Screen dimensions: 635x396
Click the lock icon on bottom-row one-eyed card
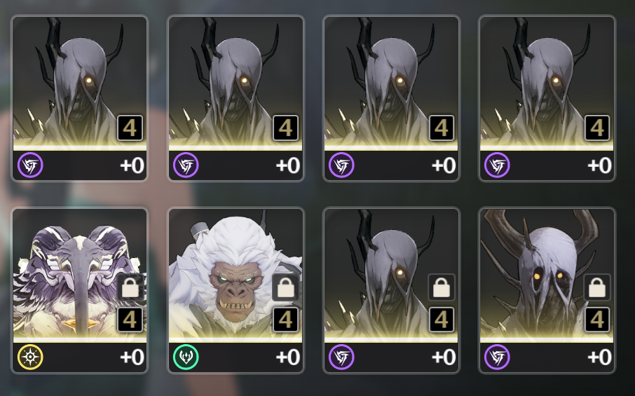click(x=442, y=287)
